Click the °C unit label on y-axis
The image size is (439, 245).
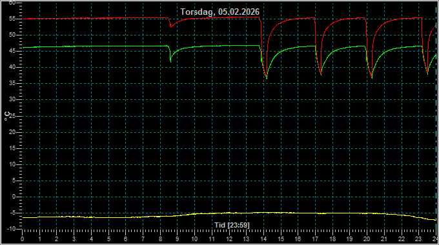point(7,116)
